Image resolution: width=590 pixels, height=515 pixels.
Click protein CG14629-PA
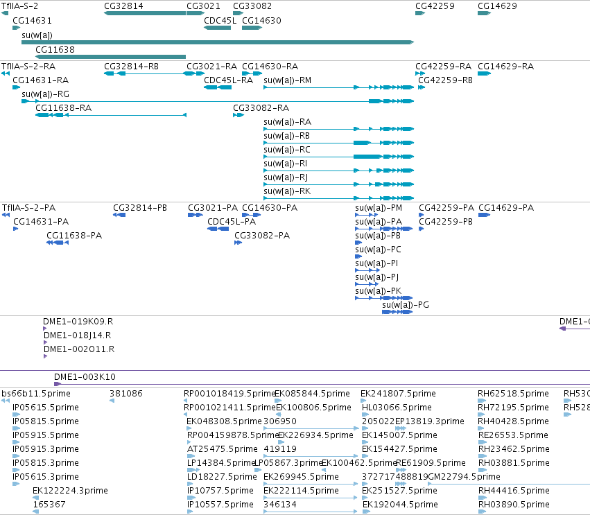[484, 215]
